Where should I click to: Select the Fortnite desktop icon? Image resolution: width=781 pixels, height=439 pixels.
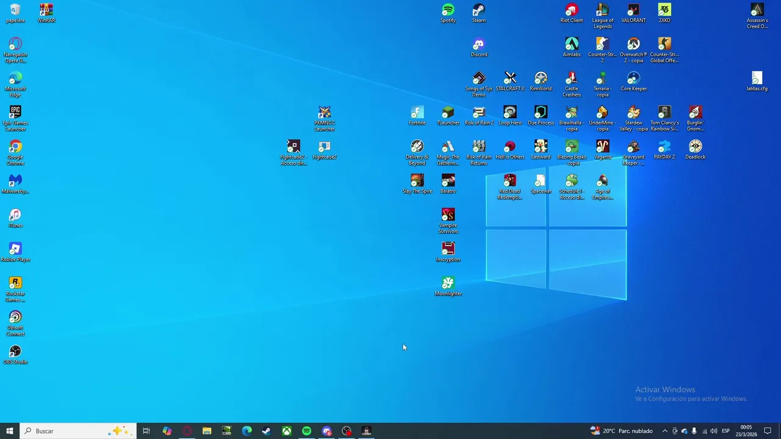(x=417, y=116)
